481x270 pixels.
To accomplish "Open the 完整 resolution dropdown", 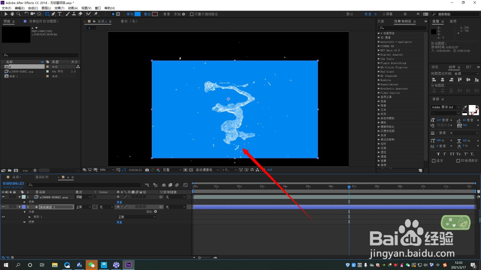I will [172, 170].
